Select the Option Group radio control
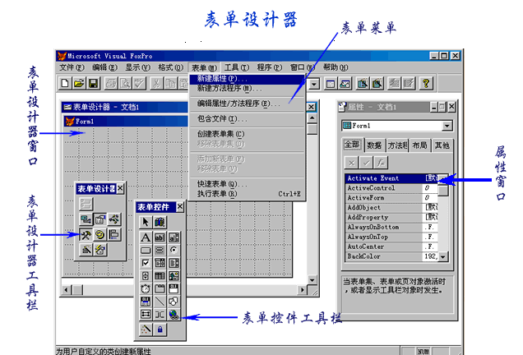 pos(174,250)
